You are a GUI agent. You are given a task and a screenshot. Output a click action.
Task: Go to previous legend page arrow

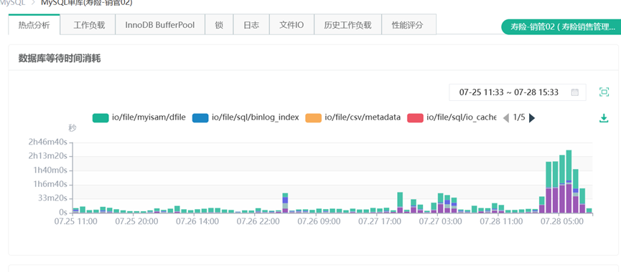point(505,117)
